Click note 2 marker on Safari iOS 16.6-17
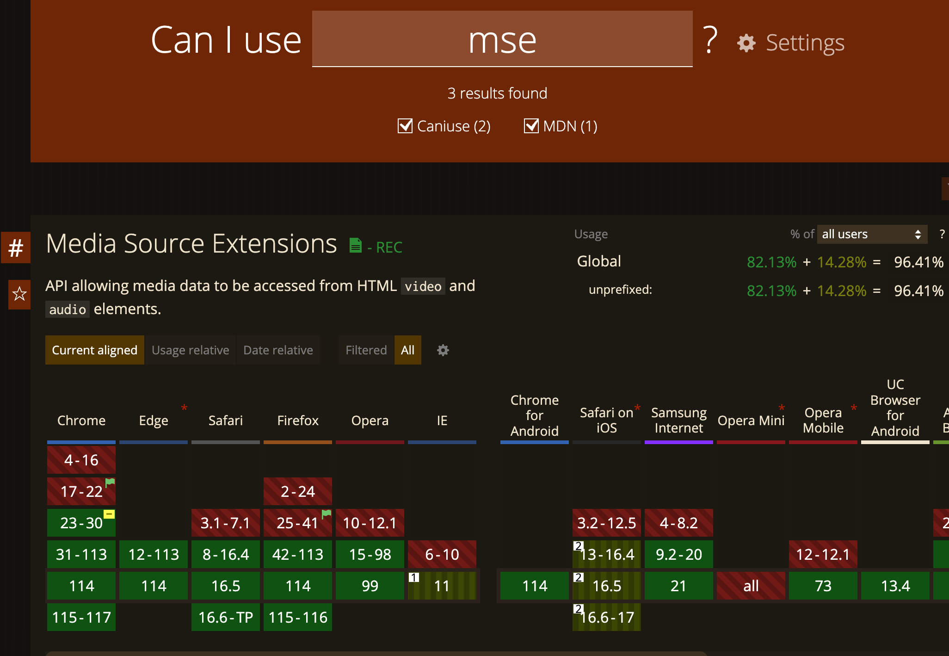This screenshot has height=656, width=949. (579, 609)
